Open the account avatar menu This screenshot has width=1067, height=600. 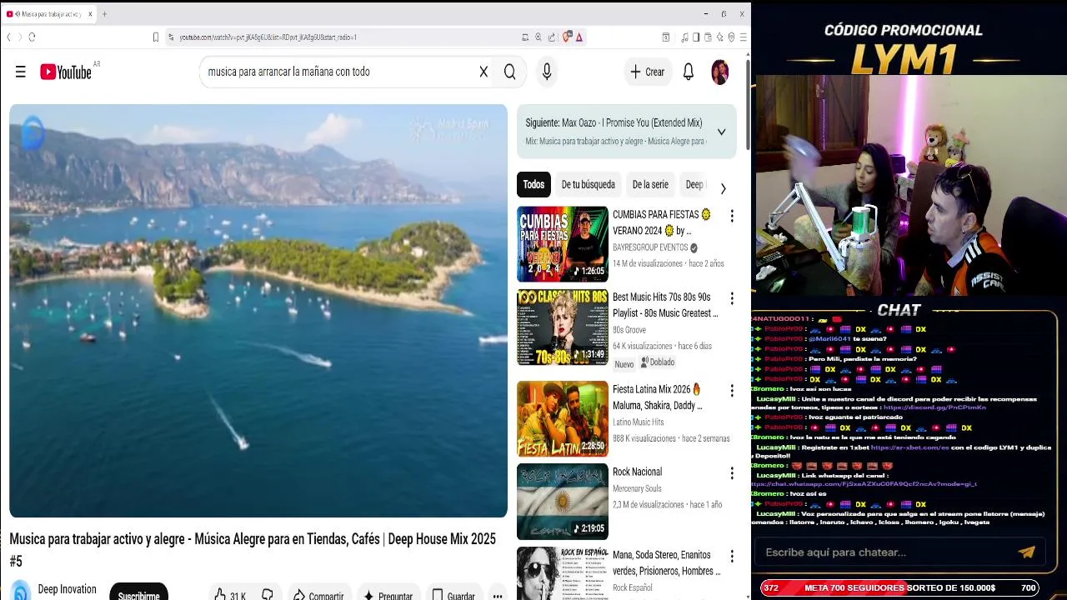pyautogui.click(x=719, y=72)
